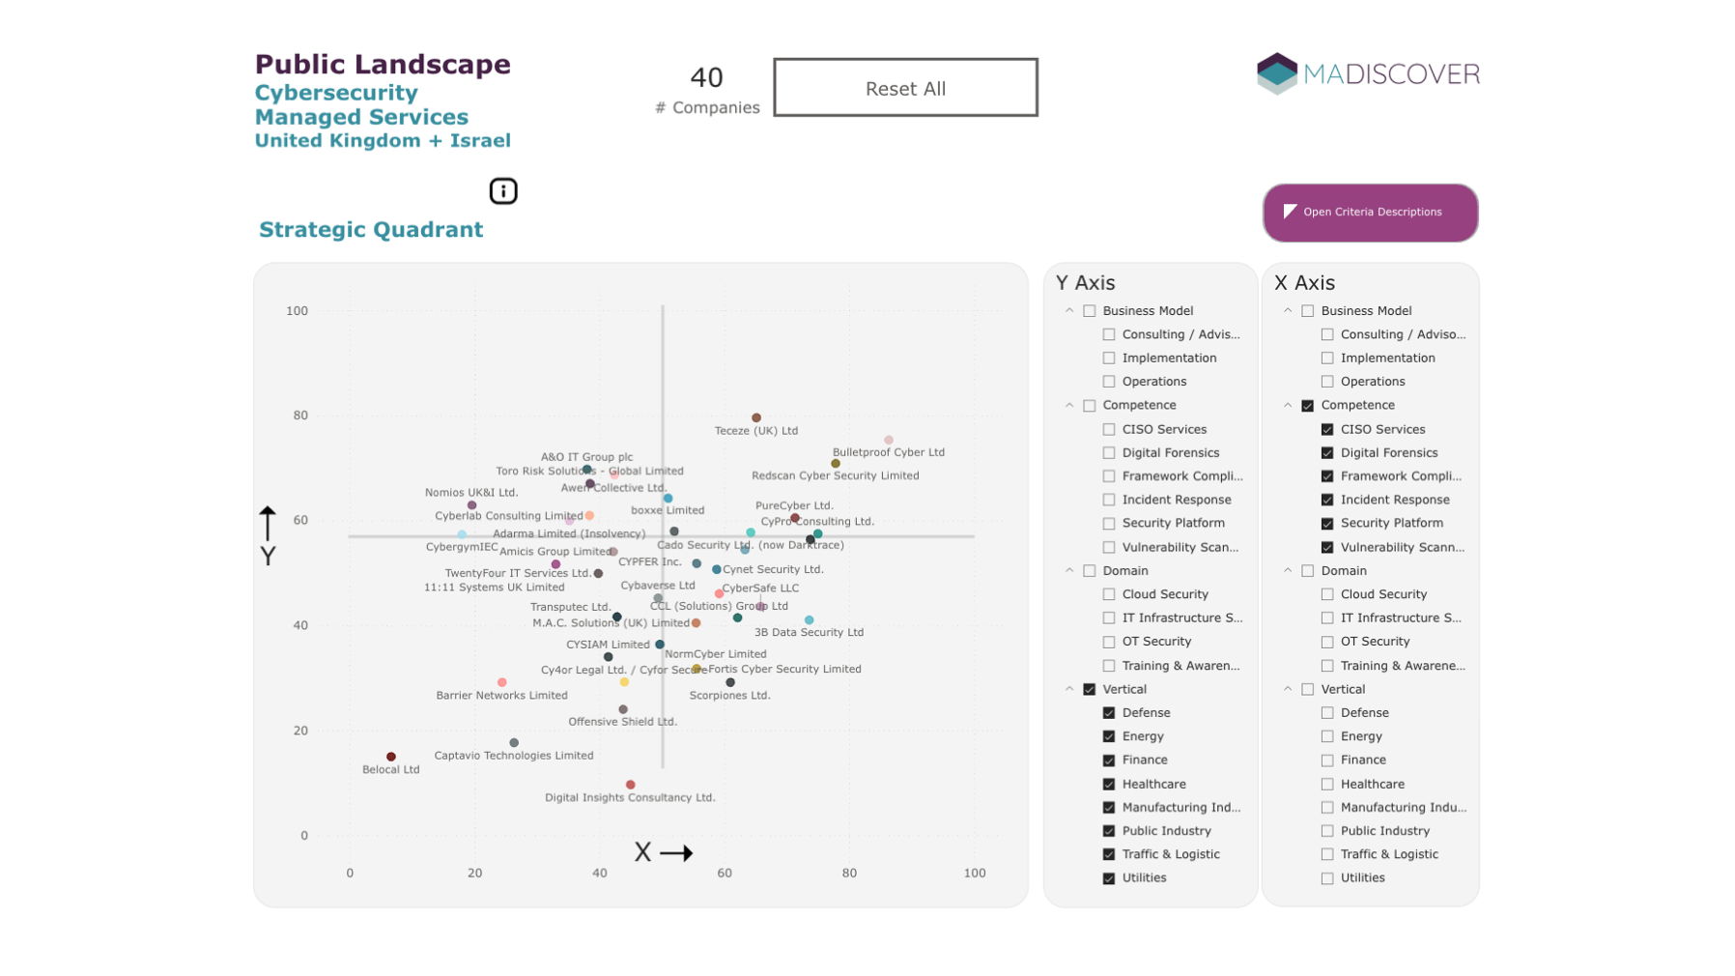The image size is (1735, 976).
Task: Select the Captavio Technologies Limited dot
Action: [x=514, y=743]
